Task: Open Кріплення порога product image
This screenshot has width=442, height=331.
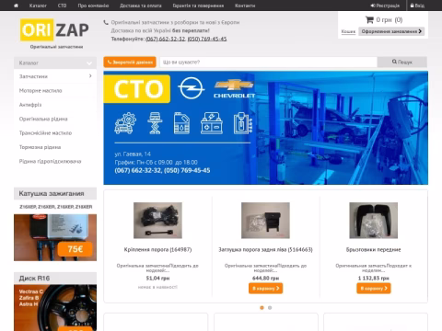Action: (x=157, y=221)
